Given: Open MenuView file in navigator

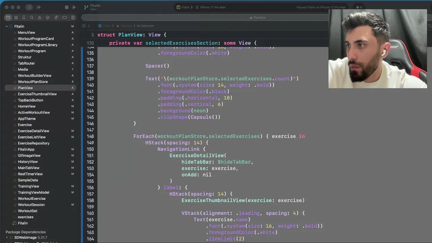Looking at the screenshot, I should pyautogui.click(x=26, y=32).
